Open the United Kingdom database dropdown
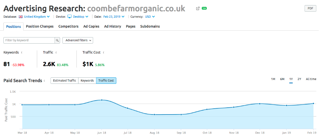This screenshot has height=138, width=320. pos(37,17)
